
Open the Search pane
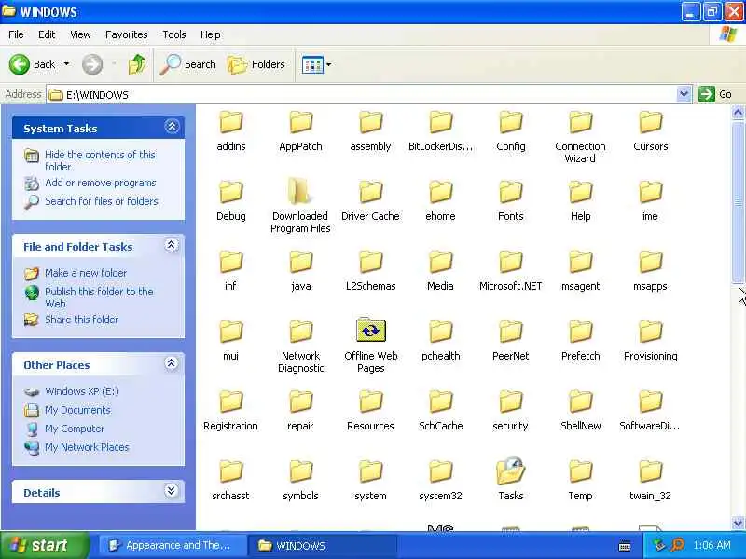pyautogui.click(x=188, y=64)
